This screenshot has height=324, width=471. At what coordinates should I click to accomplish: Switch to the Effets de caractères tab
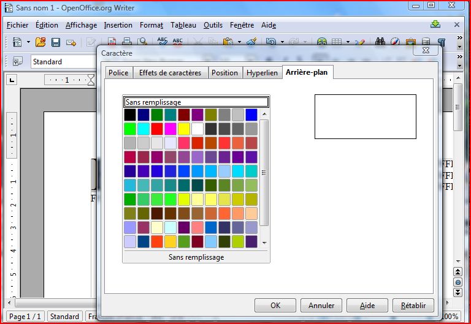pos(170,73)
